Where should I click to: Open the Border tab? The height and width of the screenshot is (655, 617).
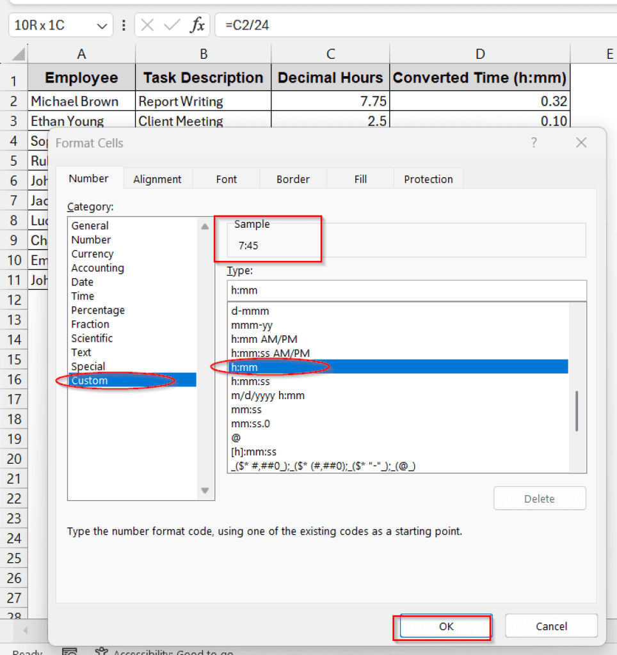[x=292, y=179]
